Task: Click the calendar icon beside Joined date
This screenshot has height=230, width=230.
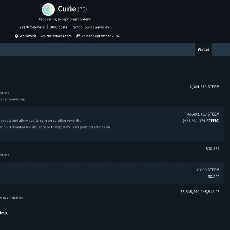Action: coord(78,36)
